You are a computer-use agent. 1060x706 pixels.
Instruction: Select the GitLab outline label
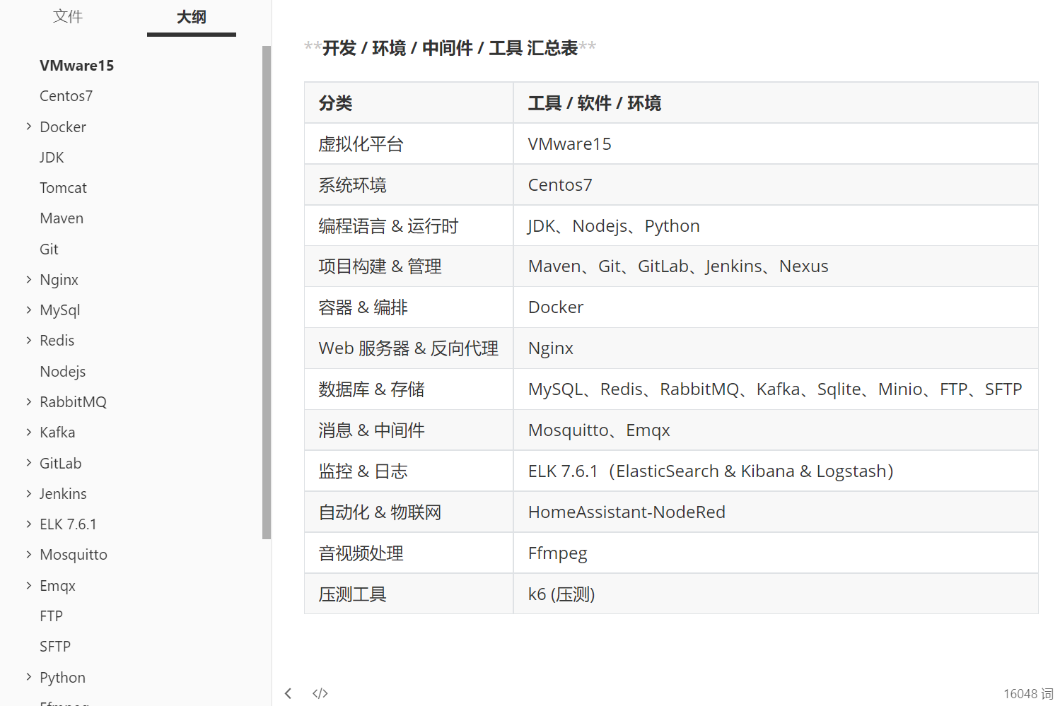[60, 463]
